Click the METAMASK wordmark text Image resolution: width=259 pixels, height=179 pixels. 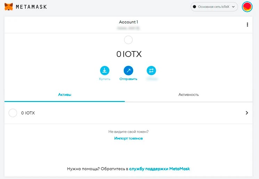[31, 7]
